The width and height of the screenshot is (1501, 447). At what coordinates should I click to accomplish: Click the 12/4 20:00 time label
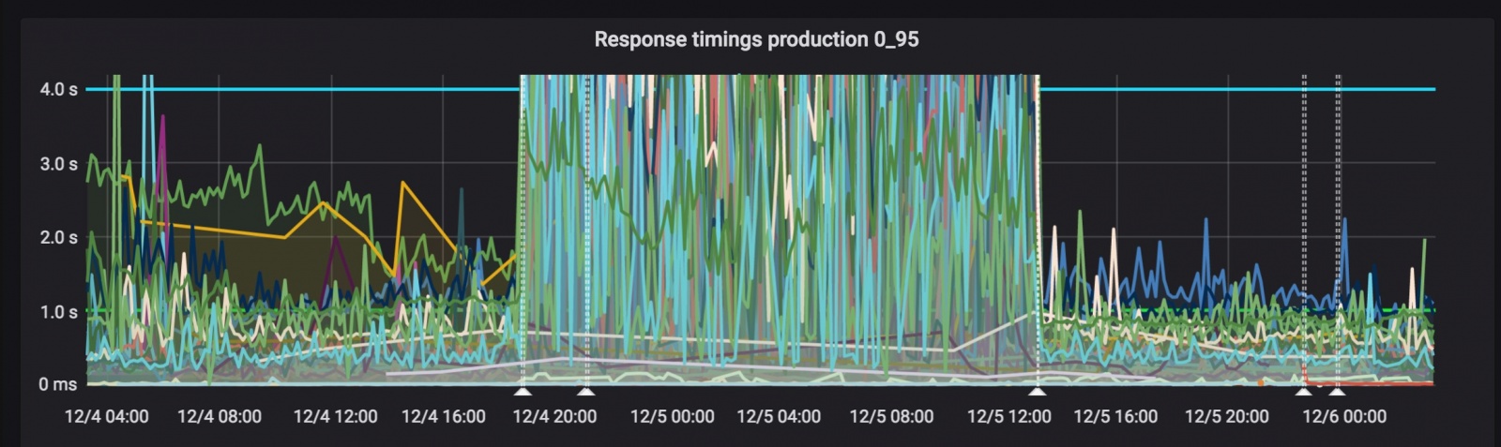point(554,416)
